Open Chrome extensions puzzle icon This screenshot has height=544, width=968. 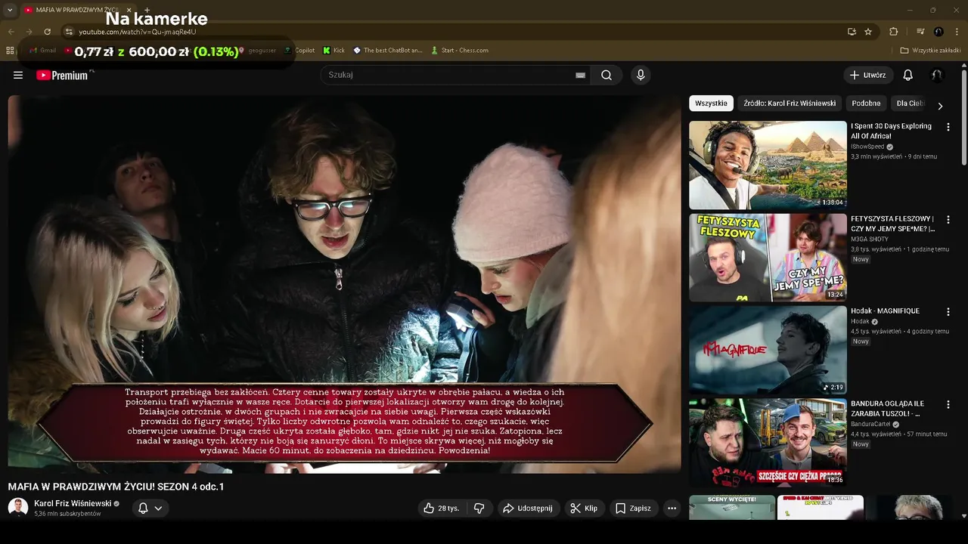pos(894,32)
